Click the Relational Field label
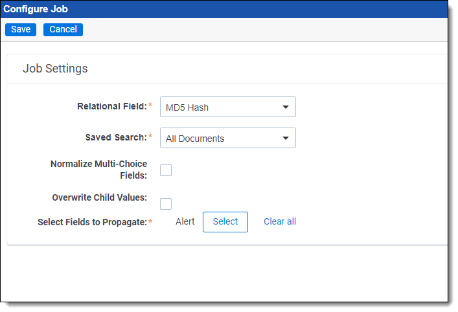 click(x=112, y=106)
